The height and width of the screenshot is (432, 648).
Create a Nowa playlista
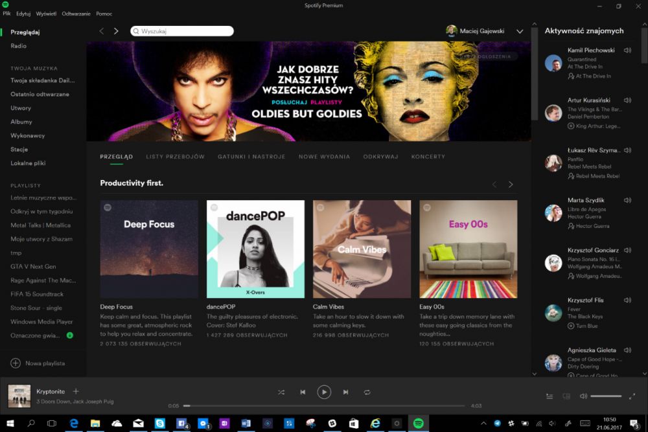click(38, 363)
